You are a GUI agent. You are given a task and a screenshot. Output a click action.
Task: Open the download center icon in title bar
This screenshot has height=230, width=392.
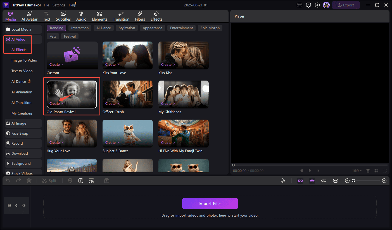[x=317, y=5]
